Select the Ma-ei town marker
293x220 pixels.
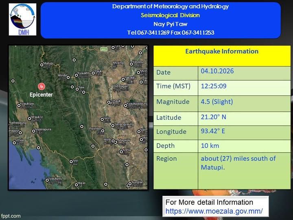(76, 185)
